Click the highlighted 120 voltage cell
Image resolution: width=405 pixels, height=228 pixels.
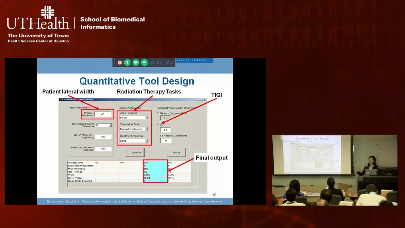click(155, 163)
